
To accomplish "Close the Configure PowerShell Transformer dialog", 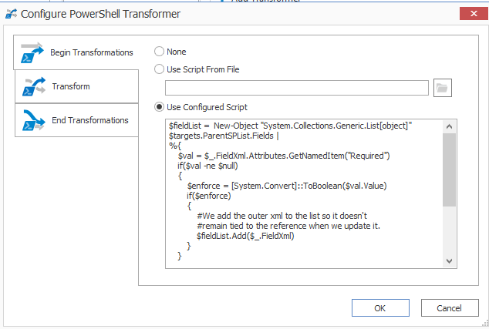I will [x=473, y=13].
